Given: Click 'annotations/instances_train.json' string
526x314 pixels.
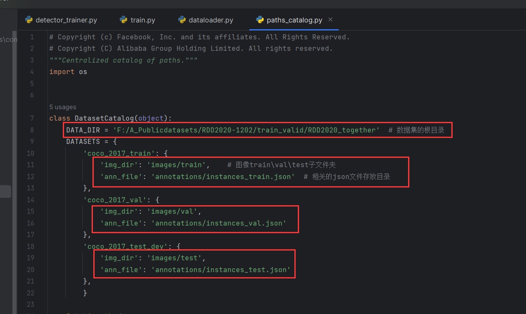Looking at the screenshot, I should tap(223, 176).
